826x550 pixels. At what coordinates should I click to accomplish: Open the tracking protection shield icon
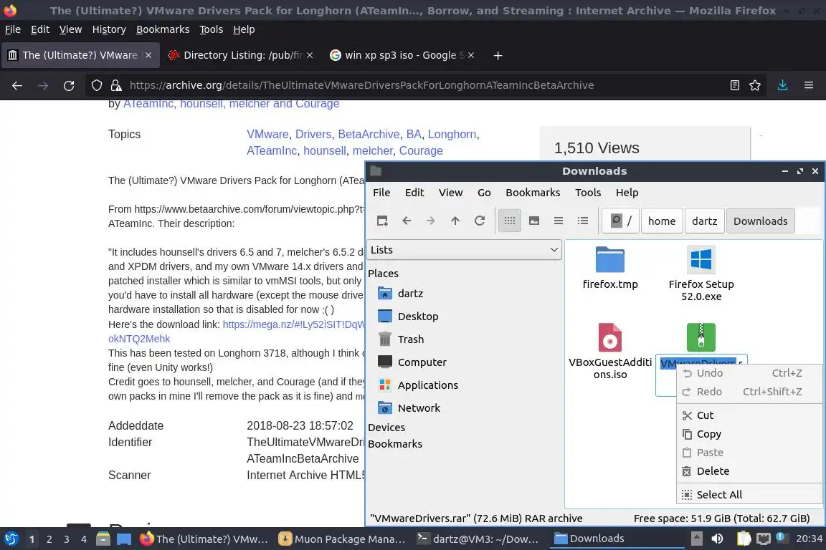96,85
